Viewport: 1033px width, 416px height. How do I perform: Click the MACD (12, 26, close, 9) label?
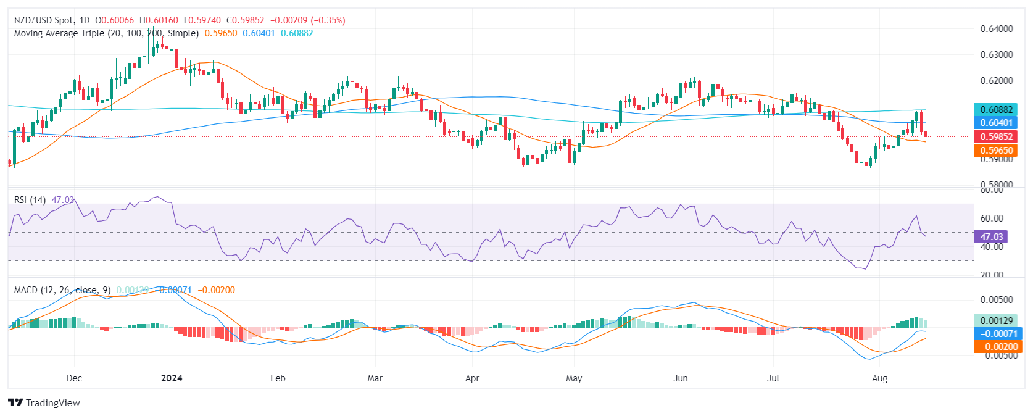coord(62,290)
